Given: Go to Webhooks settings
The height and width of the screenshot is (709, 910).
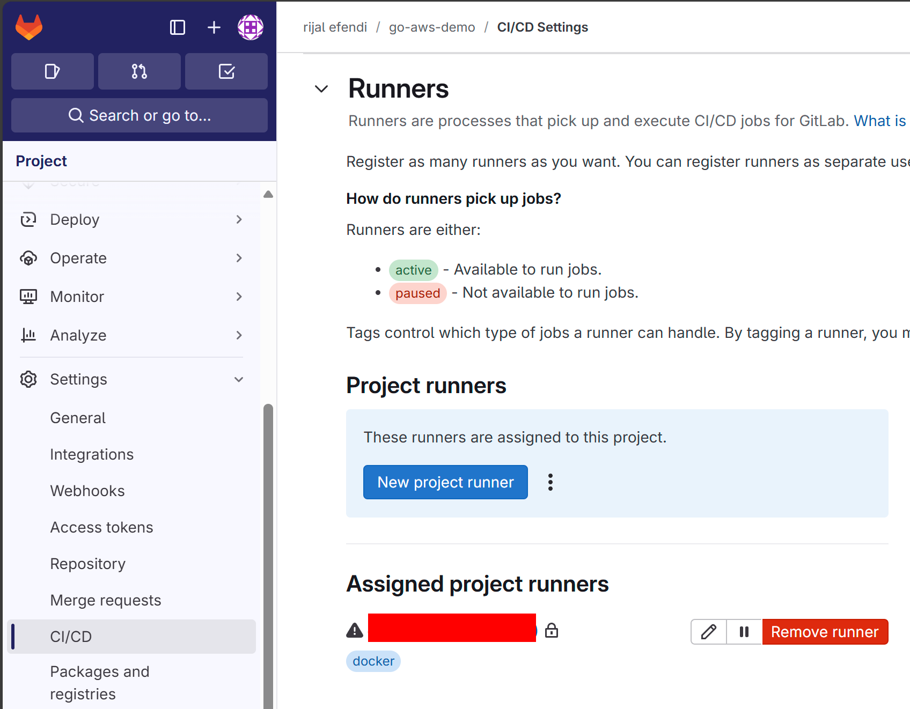Looking at the screenshot, I should (87, 491).
